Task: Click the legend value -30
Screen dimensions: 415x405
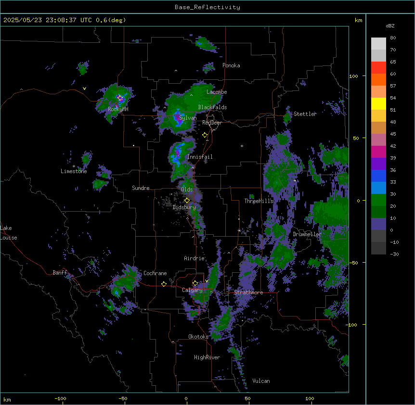Action: point(394,254)
